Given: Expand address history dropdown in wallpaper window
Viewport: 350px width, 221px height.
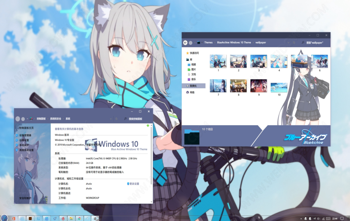Looking at the screenshot, I should 288,42.
